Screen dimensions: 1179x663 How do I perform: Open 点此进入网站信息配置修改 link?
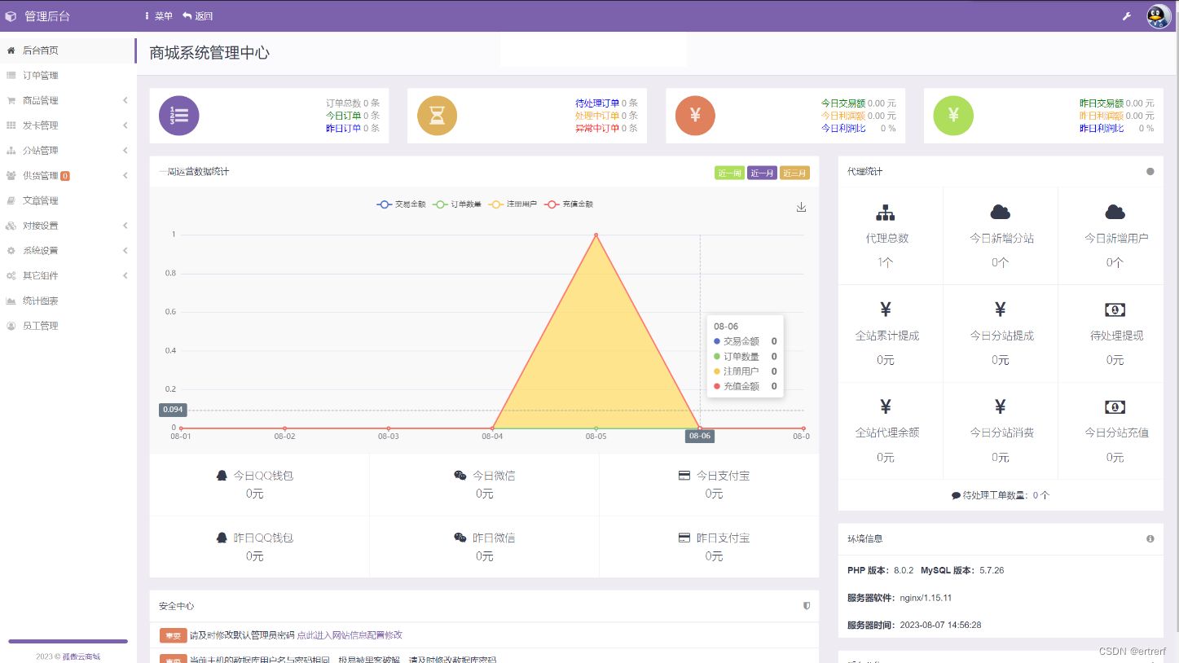click(x=351, y=635)
